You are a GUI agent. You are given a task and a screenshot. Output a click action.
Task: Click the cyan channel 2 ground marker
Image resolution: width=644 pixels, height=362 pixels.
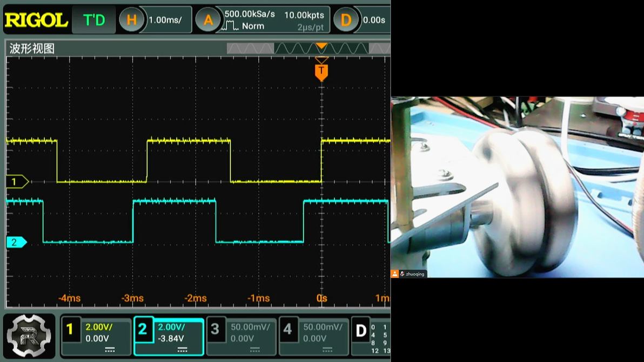pyautogui.click(x=16, y=242)
